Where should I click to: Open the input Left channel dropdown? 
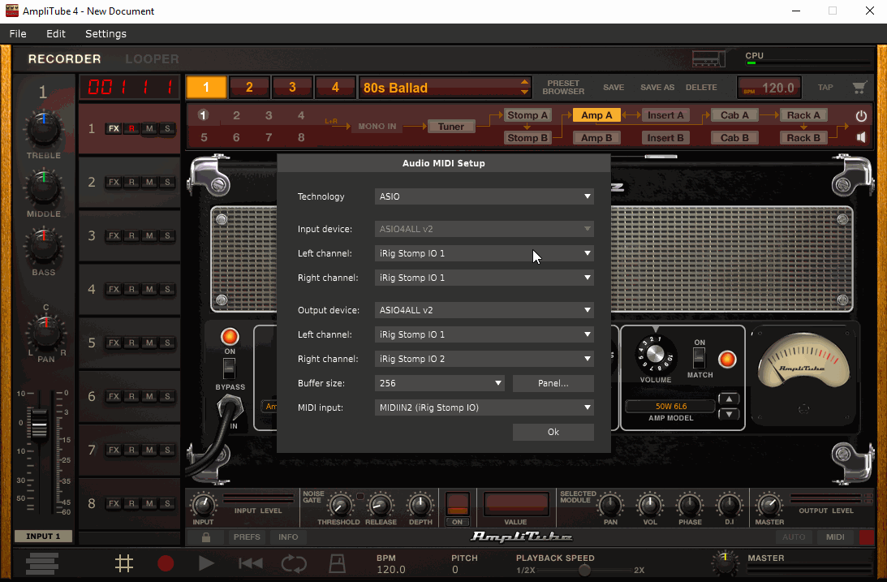(x=484, y=253)
